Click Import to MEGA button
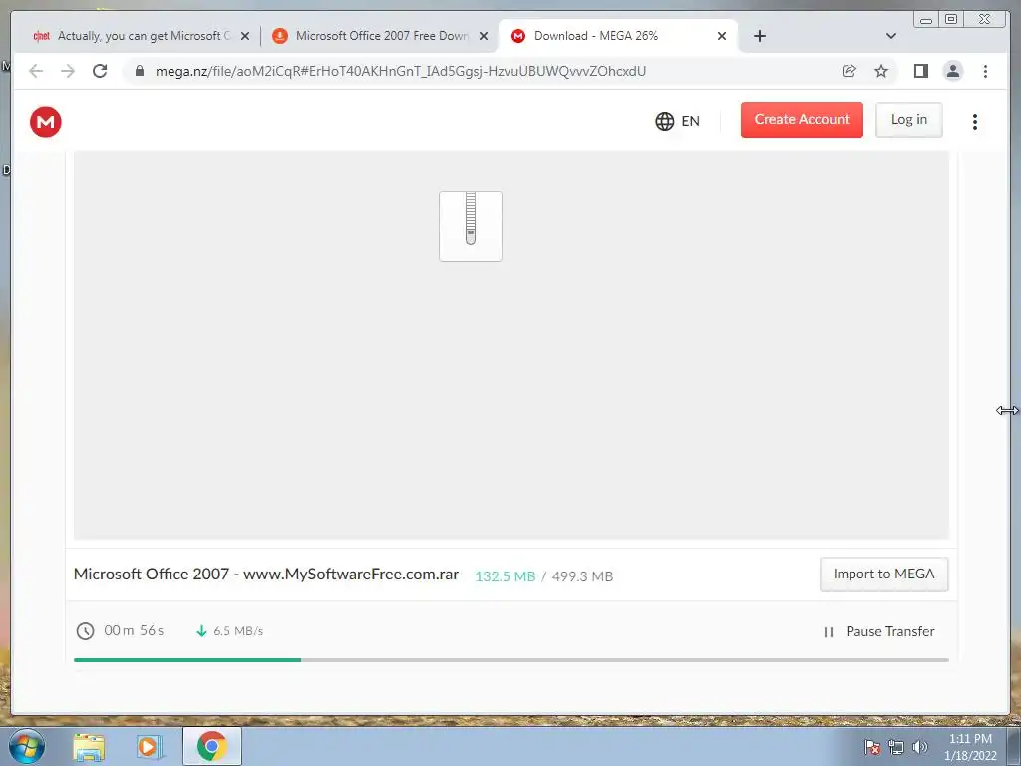1021x766 pixels. pos(883,574)
